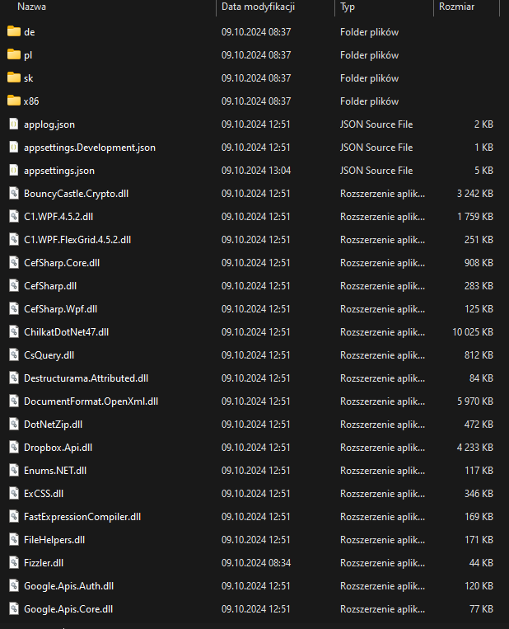Select the folder name 'pl'
The width and height of the screenshot is (509, 629).
pos(28,55)
